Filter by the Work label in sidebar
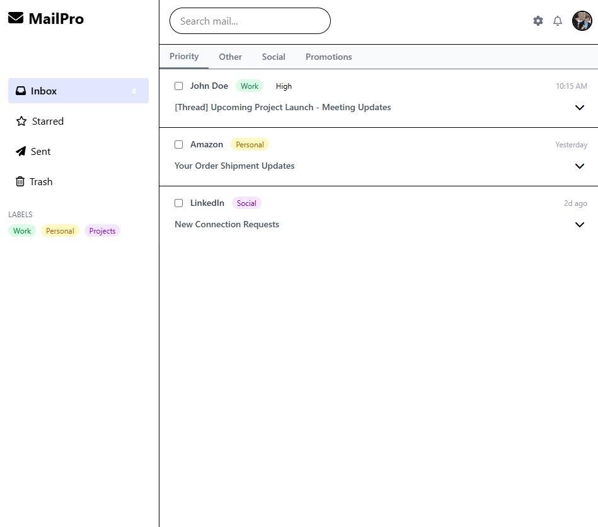Viewport: 598px width, 527px height. coord(22,231)
